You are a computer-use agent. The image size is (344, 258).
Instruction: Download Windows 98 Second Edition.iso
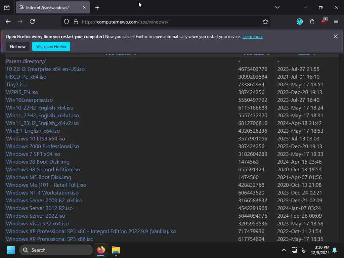(43, 170)
